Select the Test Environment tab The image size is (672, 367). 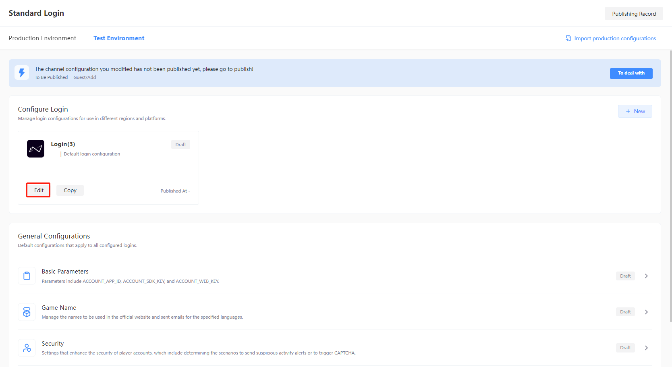coord(119,38)
